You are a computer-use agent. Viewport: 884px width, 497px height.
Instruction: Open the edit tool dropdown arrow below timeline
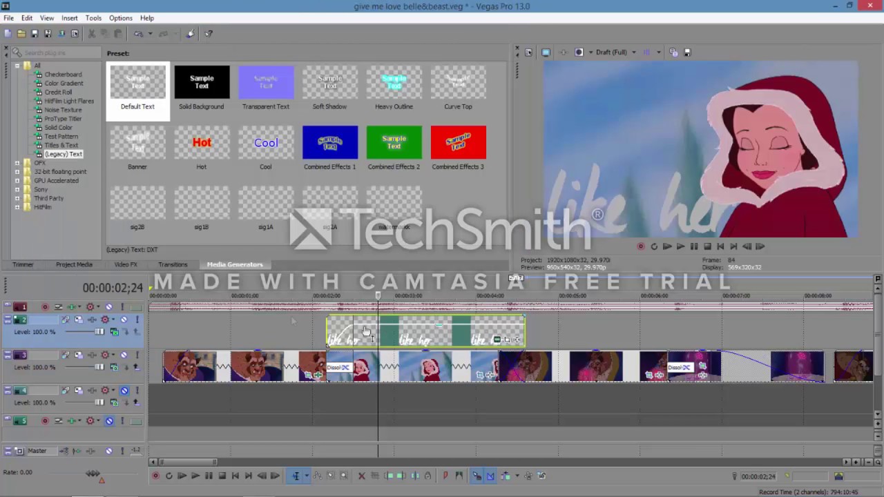pyautogui.click(x=307, y=476)
